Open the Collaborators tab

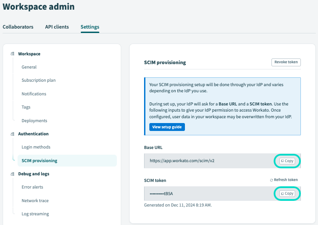click(18, 27)
